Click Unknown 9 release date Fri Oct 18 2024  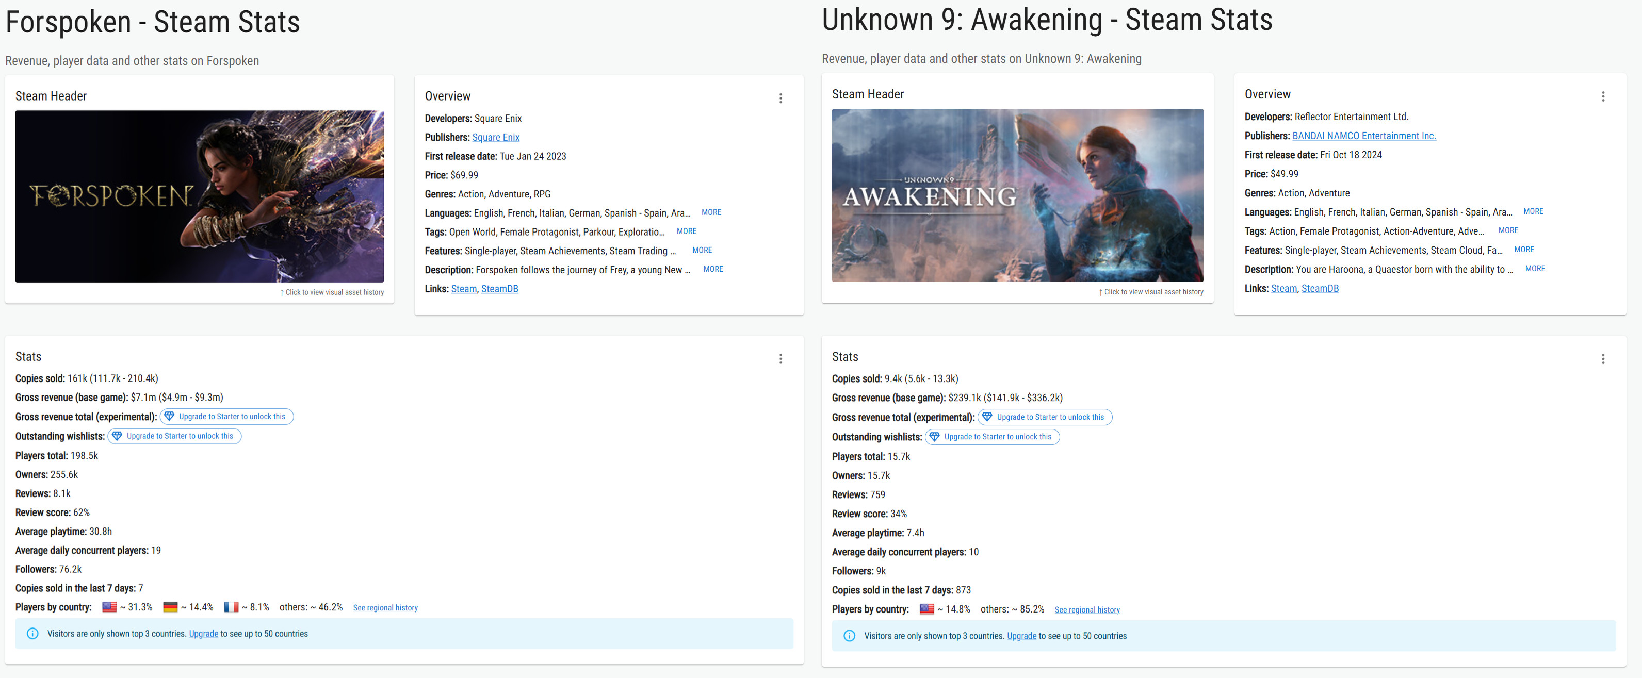1351,155
